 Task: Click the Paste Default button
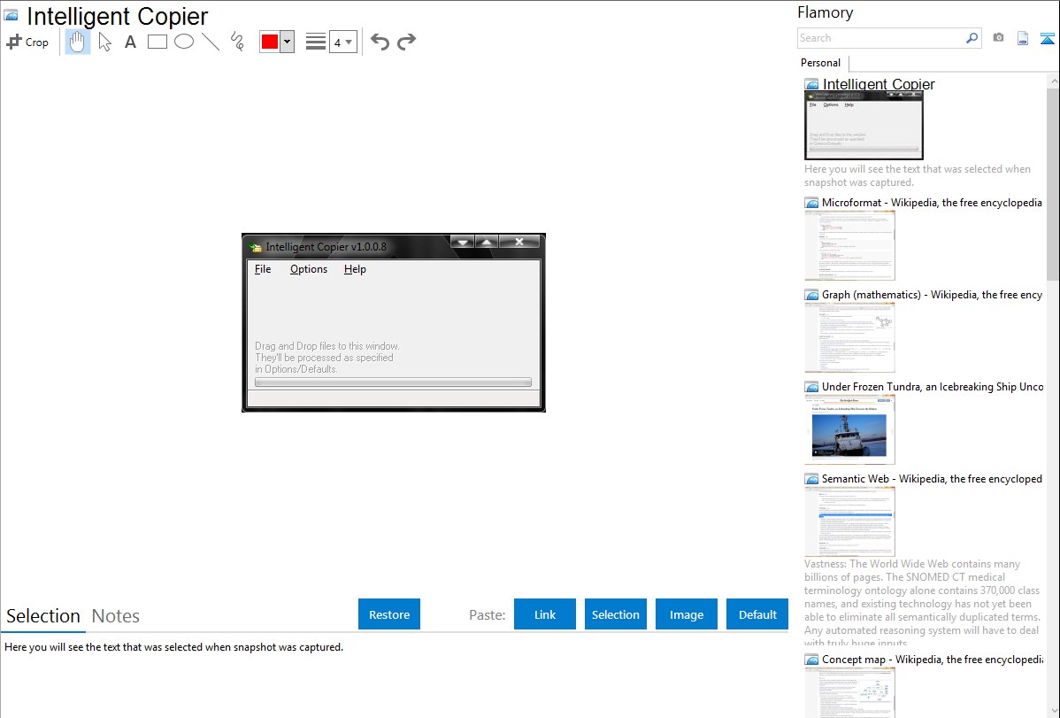[x=757, y=614]
